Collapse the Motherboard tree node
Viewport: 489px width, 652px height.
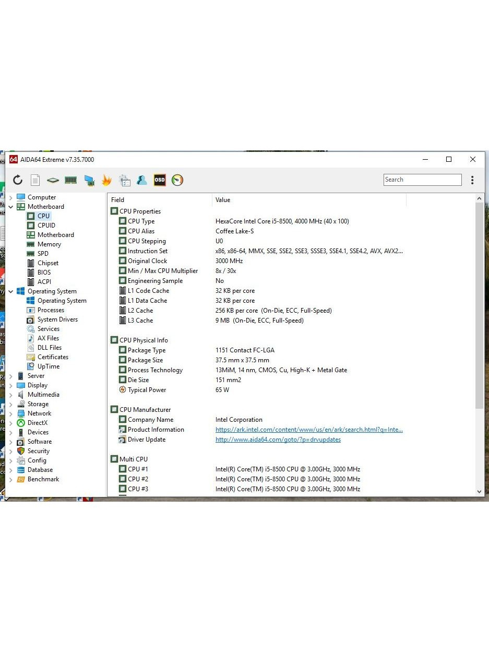[x=10, y=207]
